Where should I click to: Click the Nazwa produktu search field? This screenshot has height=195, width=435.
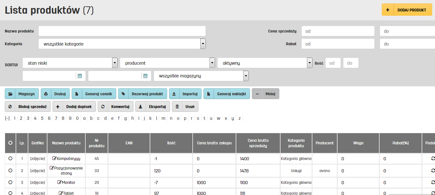pyautogui.click(x=122, y=31)
